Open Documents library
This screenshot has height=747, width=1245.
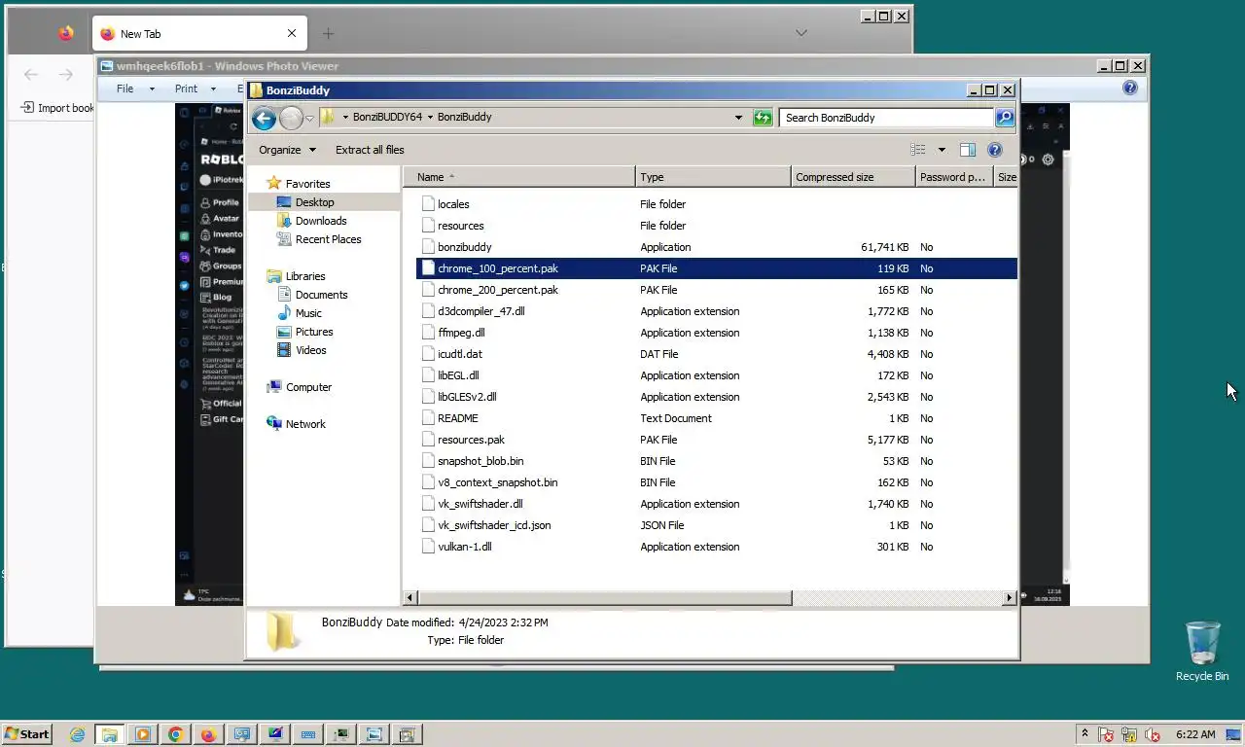click(321, 295)
